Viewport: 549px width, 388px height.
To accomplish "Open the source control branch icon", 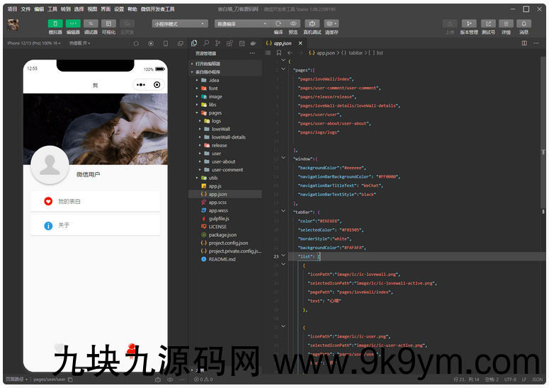I will click(218, 43).
